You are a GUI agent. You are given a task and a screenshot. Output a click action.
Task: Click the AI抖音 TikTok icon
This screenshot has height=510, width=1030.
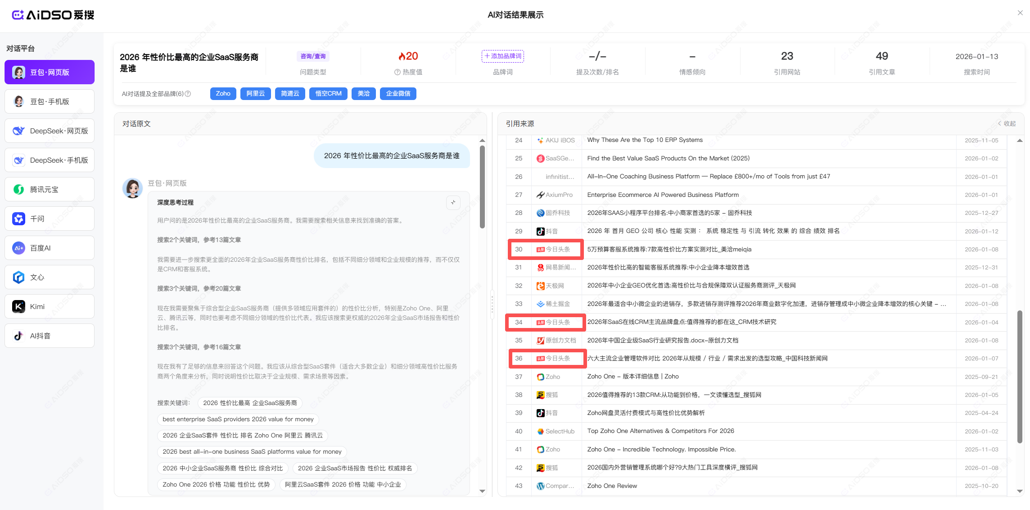point(18,336)
